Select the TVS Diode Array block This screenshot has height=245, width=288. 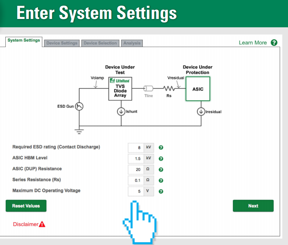[120, 89]
